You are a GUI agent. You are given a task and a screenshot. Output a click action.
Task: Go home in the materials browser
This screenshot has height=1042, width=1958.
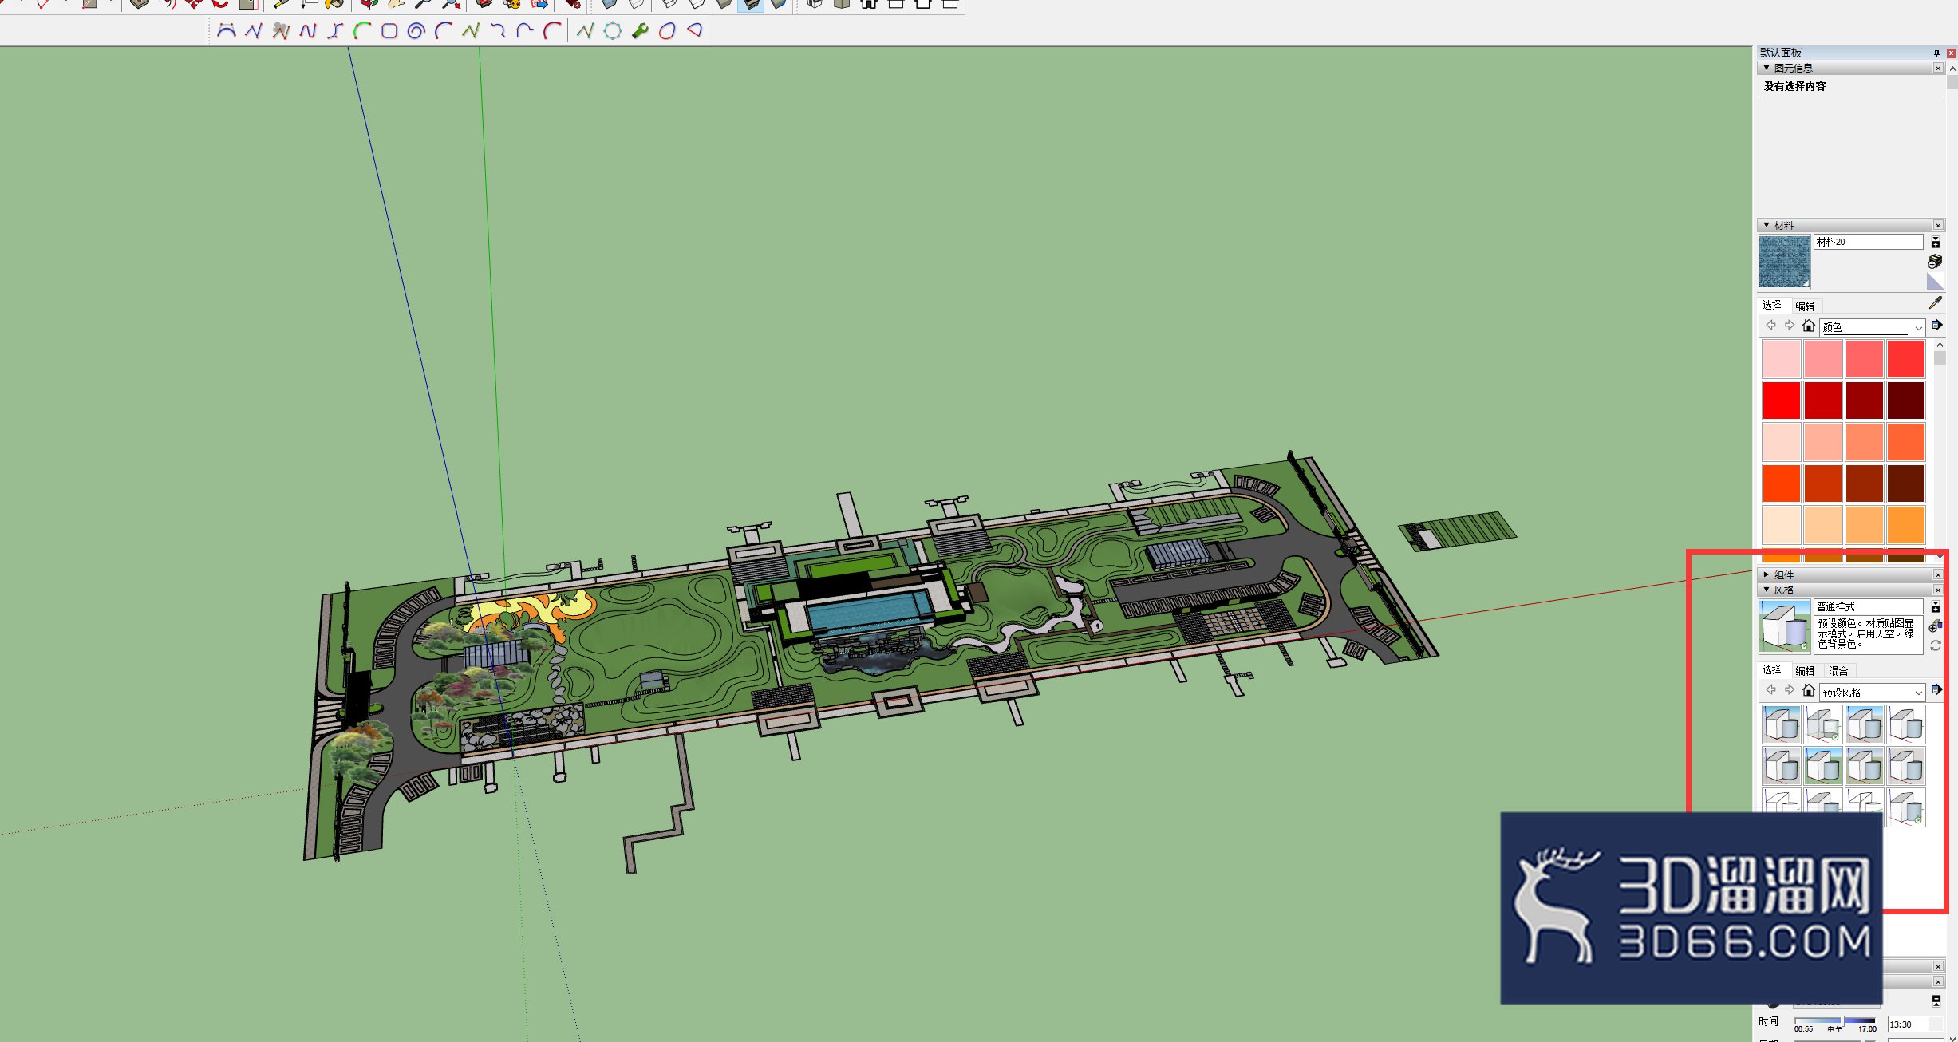(x=1809, y=326)
